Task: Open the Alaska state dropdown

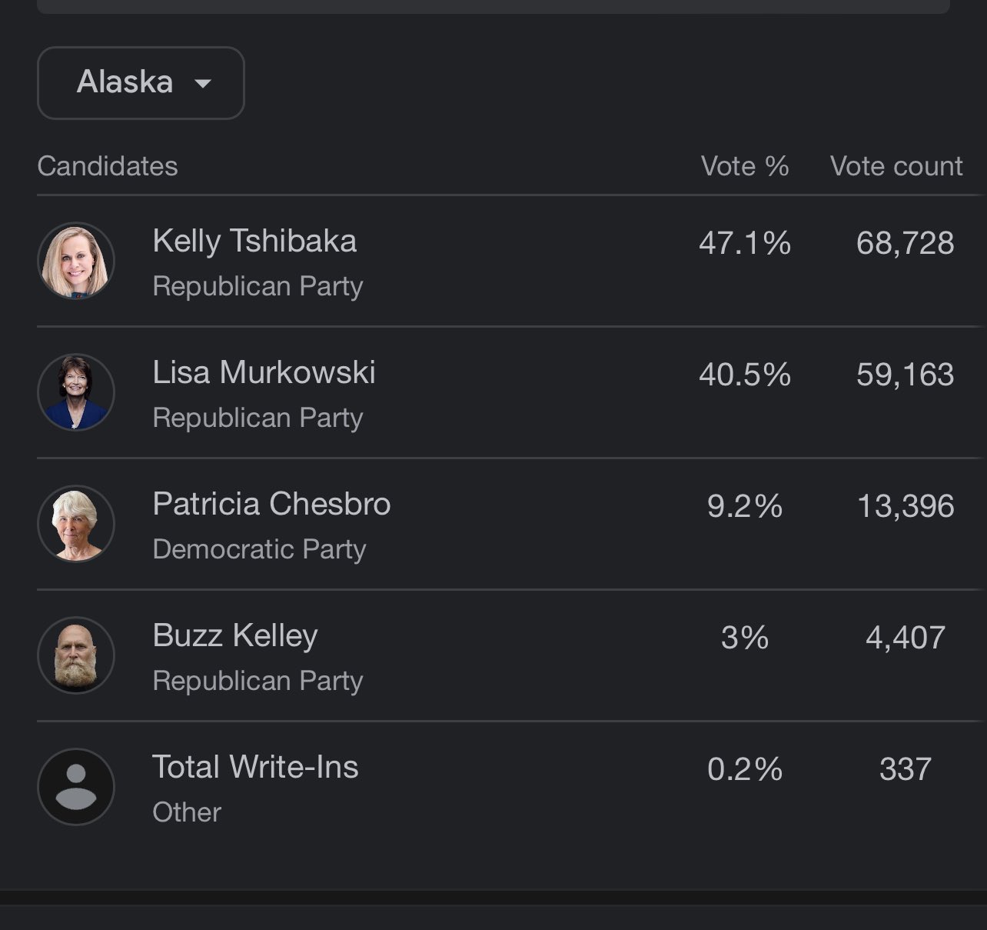Action: pos(141,83)
